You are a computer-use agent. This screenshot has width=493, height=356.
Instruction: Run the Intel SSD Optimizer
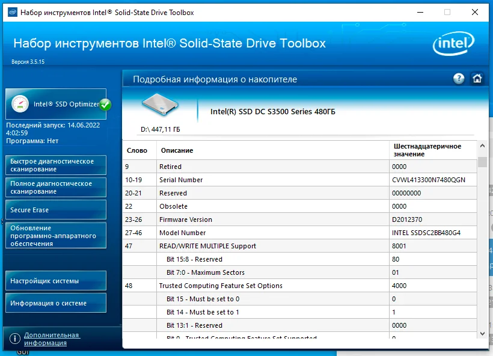[60, 103]
